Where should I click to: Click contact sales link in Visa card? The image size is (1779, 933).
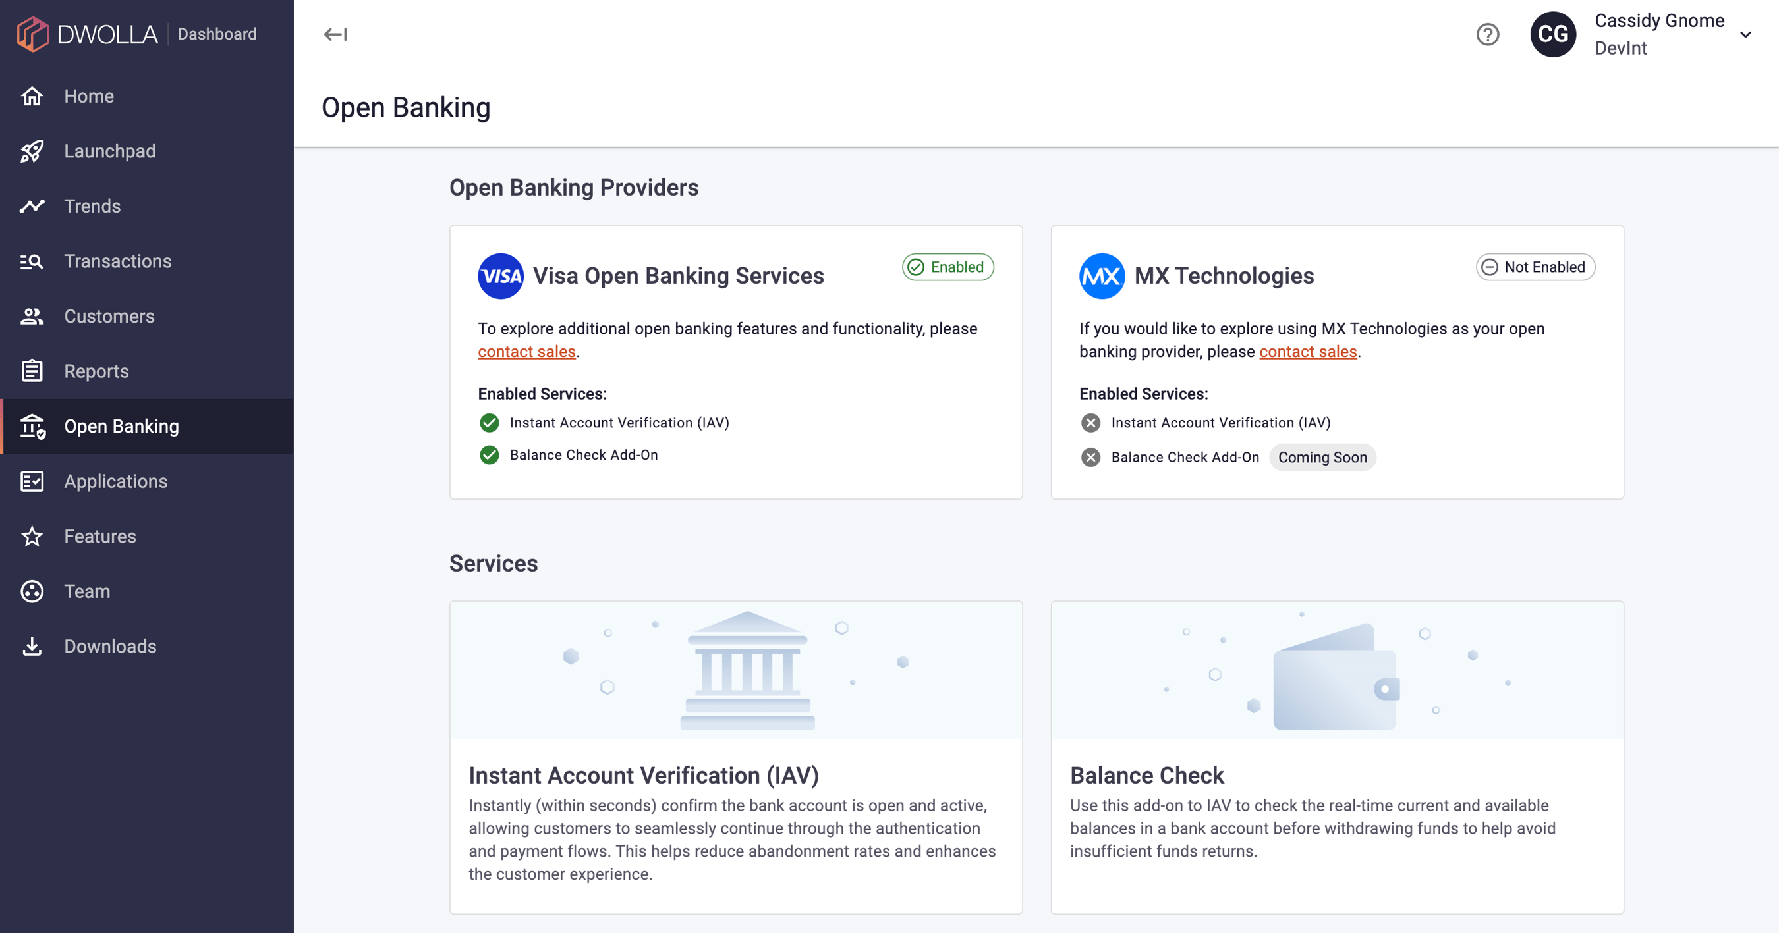point(526,352)
